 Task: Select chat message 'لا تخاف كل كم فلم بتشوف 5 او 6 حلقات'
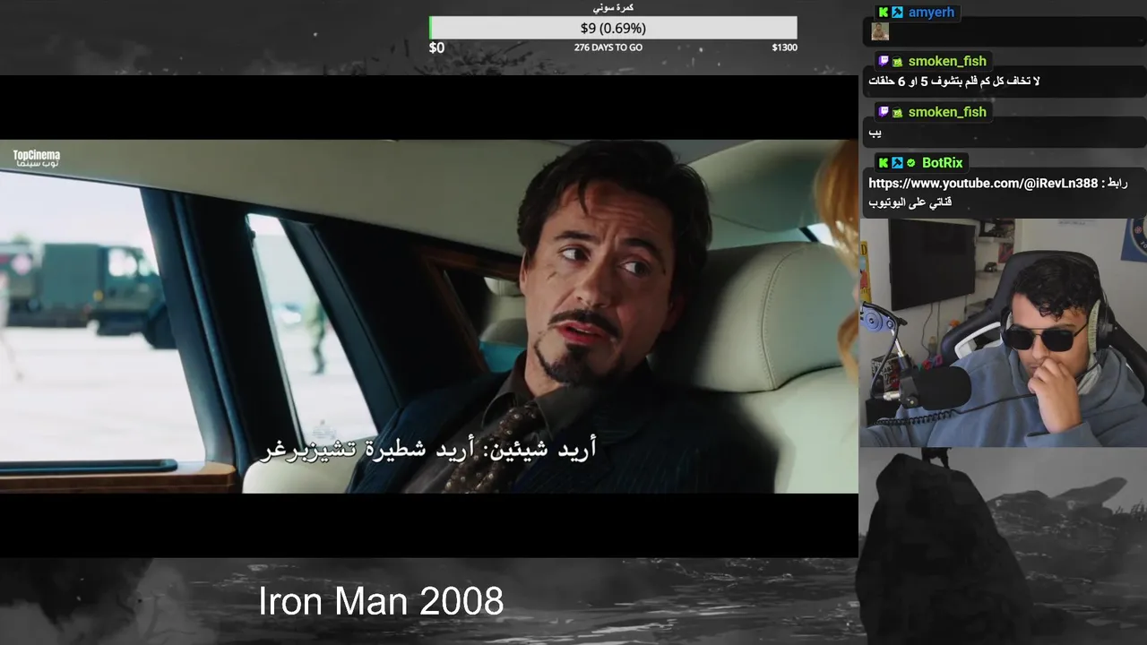click(x=953, y=82)
